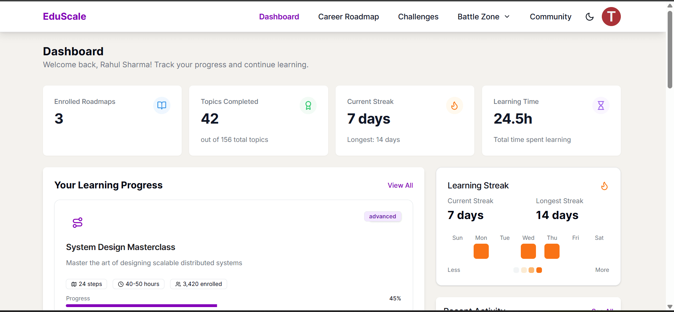Click the '45%' progress value
This screenshot has width=674, height=312.
click(x=395, y=298)
